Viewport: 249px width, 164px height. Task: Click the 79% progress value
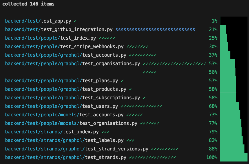point(213,132)
